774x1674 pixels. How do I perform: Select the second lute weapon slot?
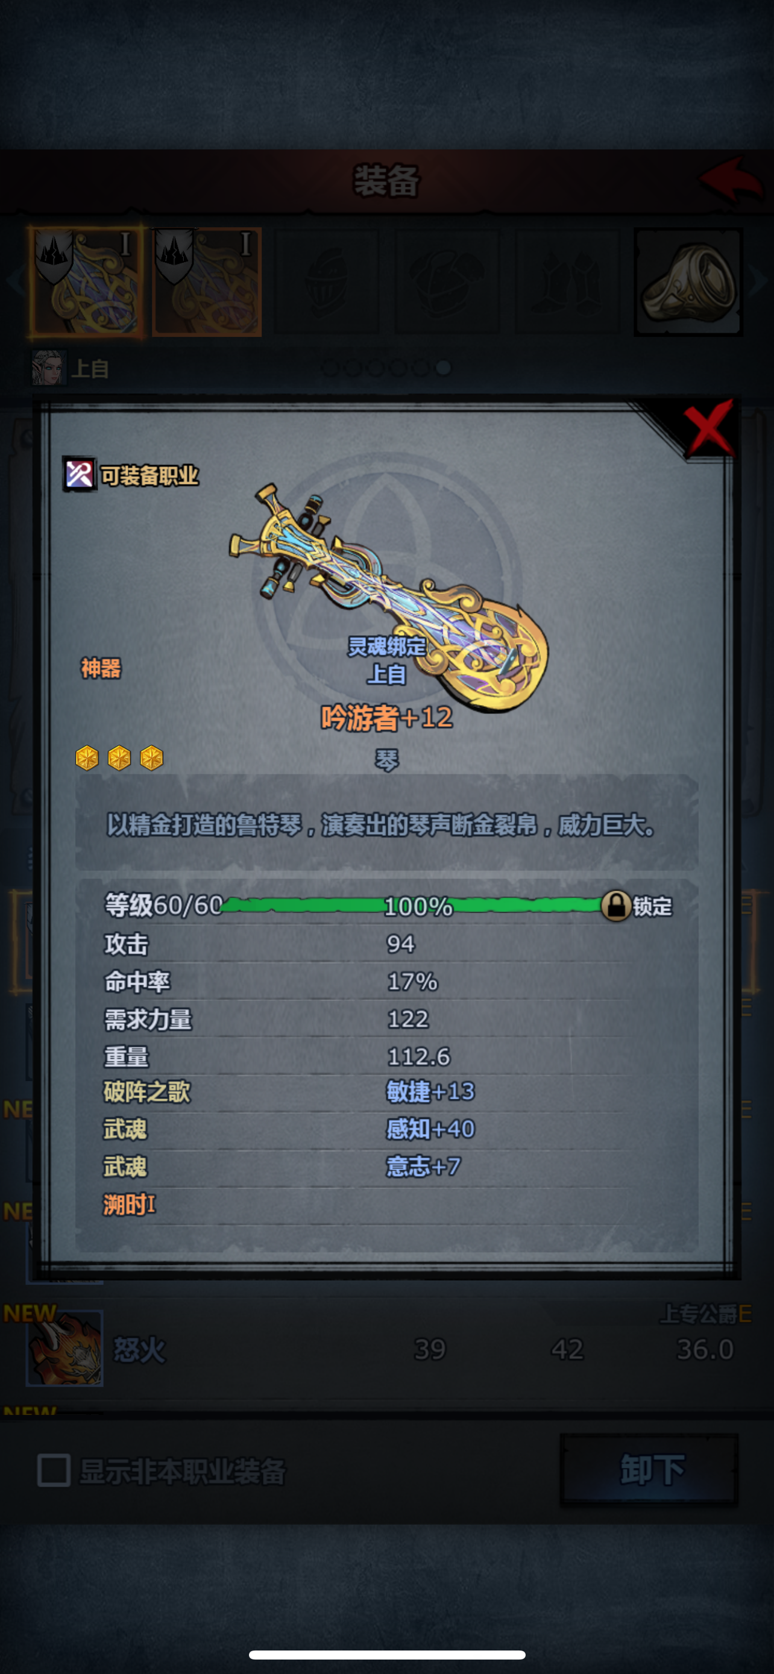(207, 281)
